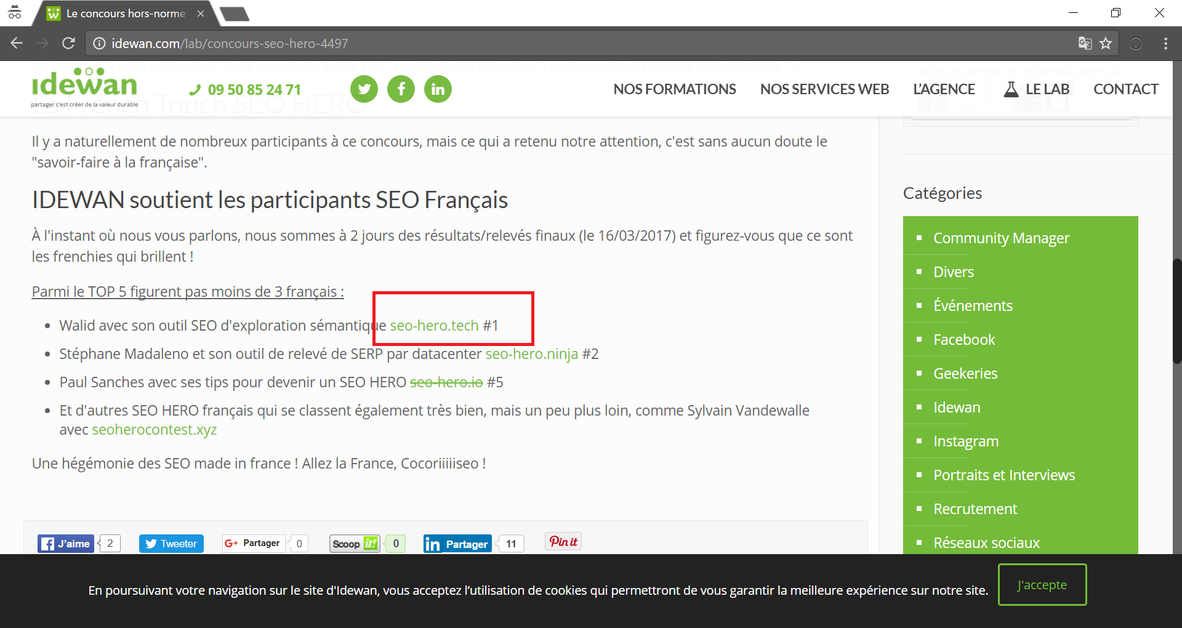Viewport: 1182px width, 628px height.
Task: Click the browser forward arrow
Action: click(x=42, y=43)
